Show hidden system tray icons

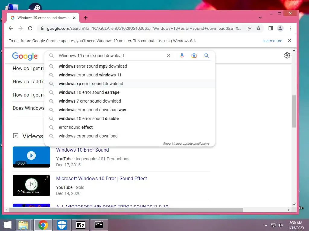266,225
